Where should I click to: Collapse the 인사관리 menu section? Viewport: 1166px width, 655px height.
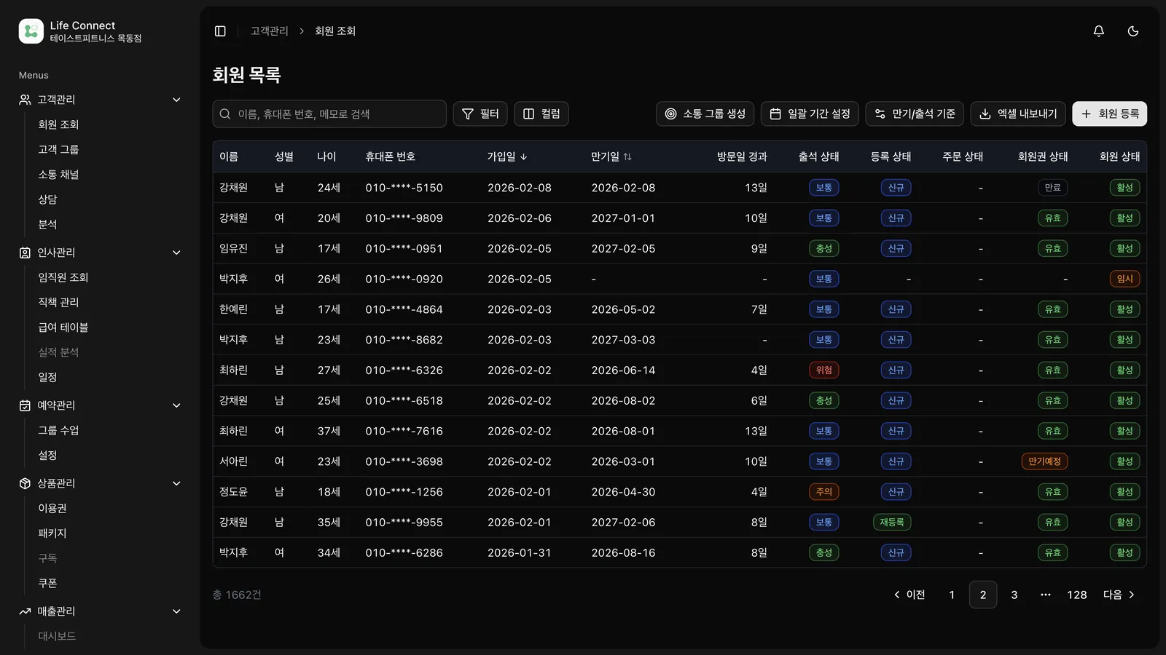[x=176, y=253]
